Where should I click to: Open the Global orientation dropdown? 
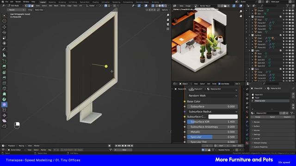pos(92,6)
